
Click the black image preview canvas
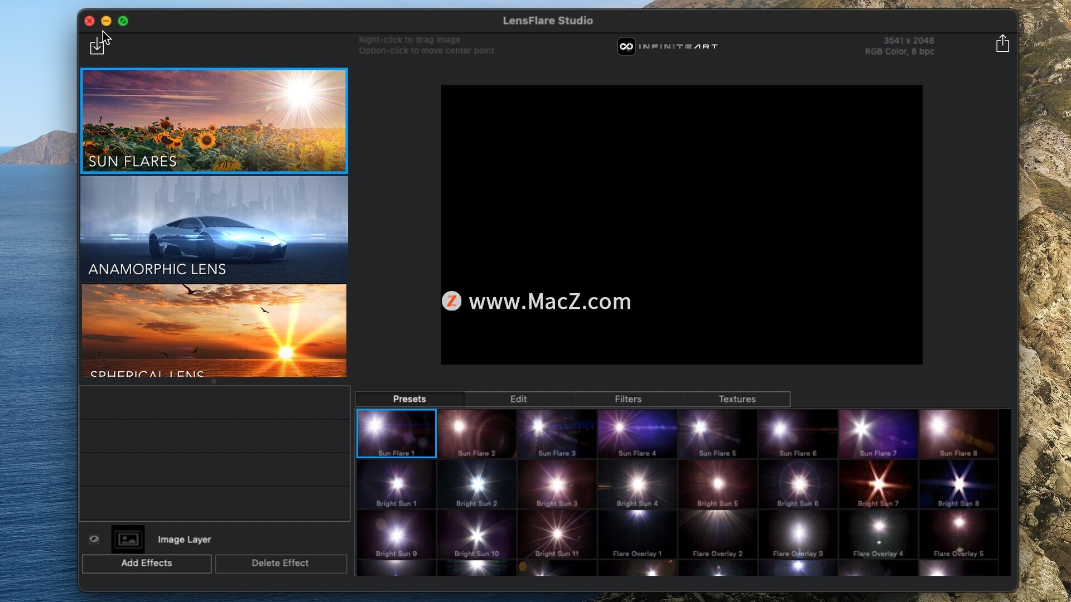pyautogui.click(x=682, y=225)
